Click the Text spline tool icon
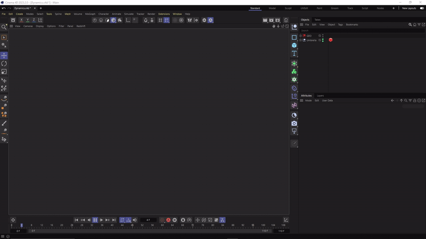The image size is (426, 239). (294, 54)
